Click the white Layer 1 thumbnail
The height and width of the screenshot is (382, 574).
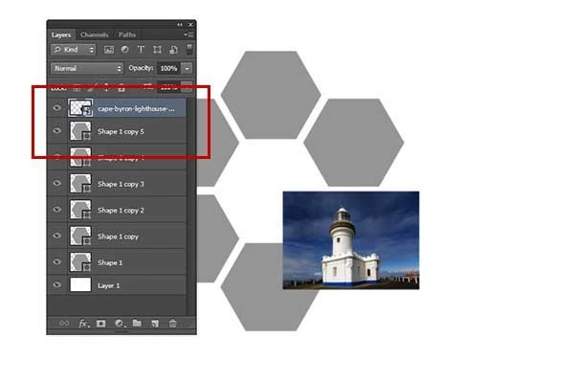click(80, 284)
